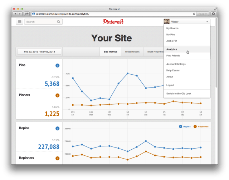Click inside the Search input field
The width and height of the screenshot is (229, 180).
click(42, 22)
